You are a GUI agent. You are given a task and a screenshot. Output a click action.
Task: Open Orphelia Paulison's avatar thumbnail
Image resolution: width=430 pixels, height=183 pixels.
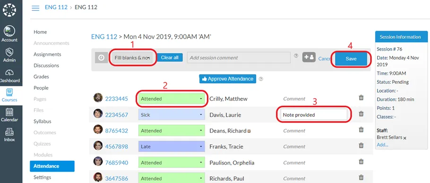[x=98, y=161]
